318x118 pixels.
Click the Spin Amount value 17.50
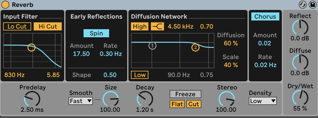point(82,54)
